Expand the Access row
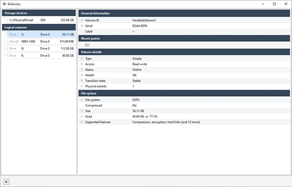The image size is (292, 187). click(82, 64)
